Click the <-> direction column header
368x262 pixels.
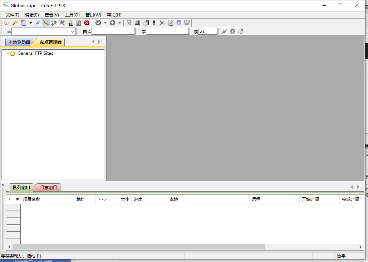103,199
